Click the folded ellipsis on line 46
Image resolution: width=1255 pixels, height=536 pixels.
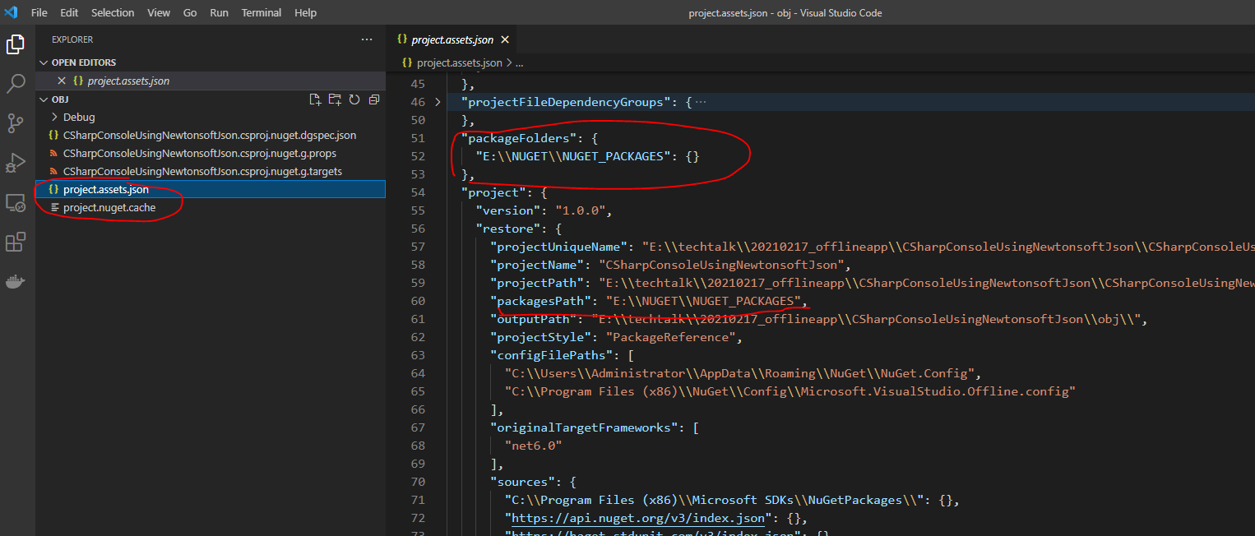[701, 103]
